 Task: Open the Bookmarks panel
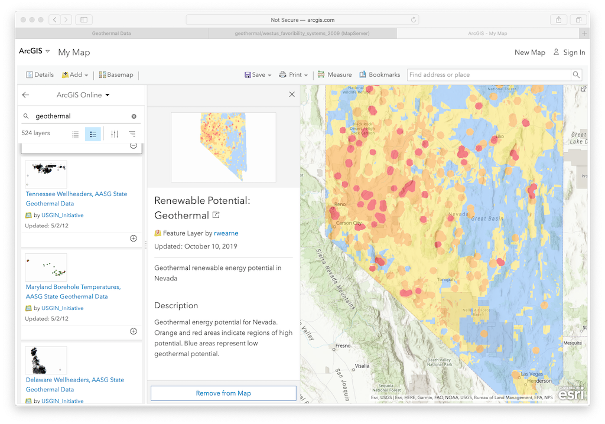click(x=379, y=74)
